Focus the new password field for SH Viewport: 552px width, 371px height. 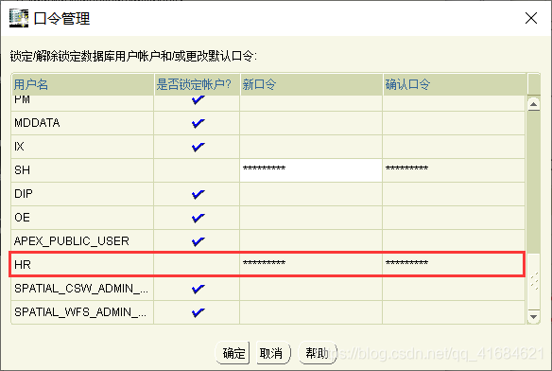click(x=311, y=170)
